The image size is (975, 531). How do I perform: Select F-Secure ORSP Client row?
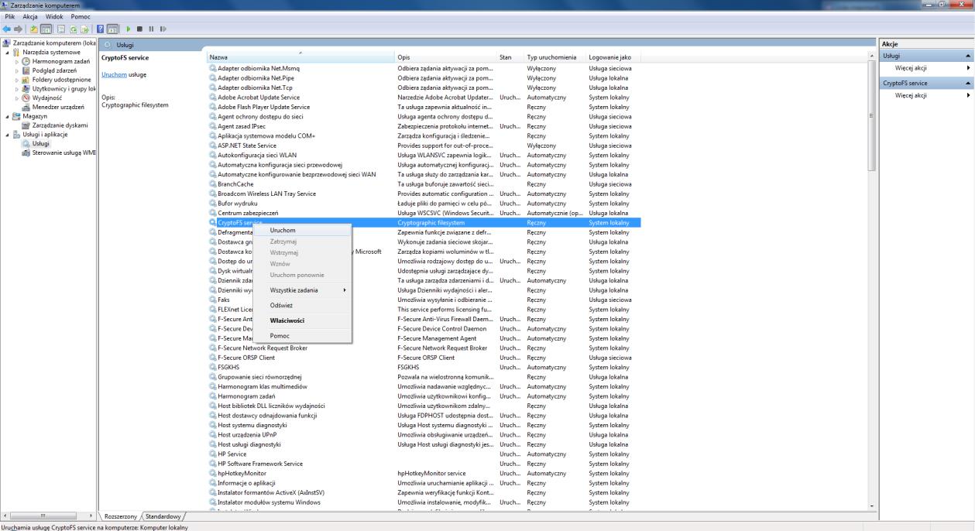point(424,358)
